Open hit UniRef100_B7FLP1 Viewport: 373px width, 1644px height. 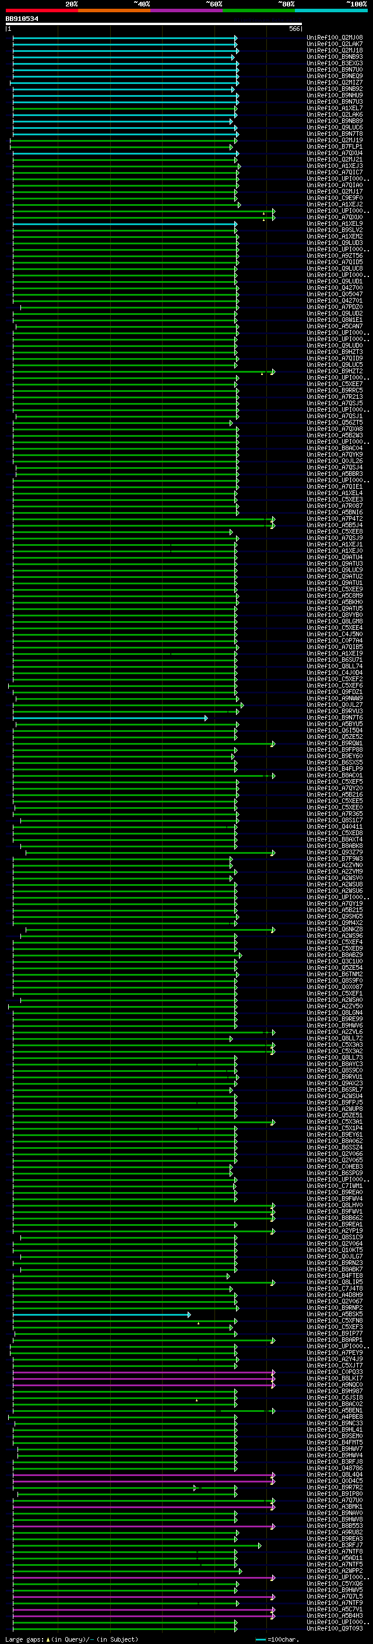click(335, 147)
